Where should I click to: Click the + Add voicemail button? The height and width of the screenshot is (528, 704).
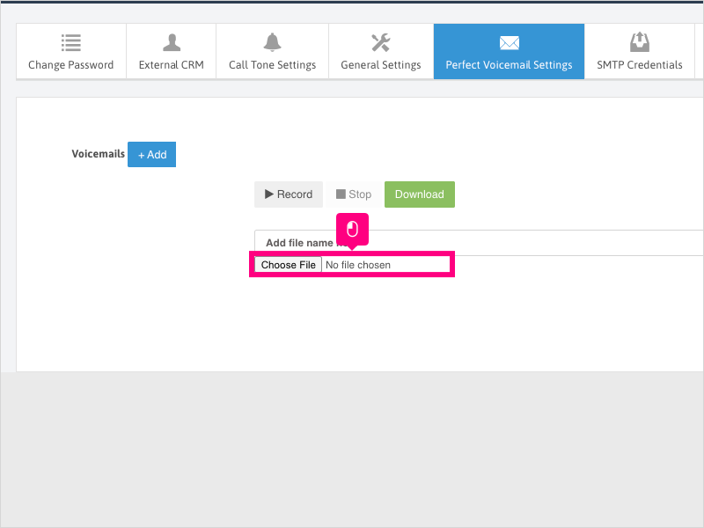click(151, 155)
